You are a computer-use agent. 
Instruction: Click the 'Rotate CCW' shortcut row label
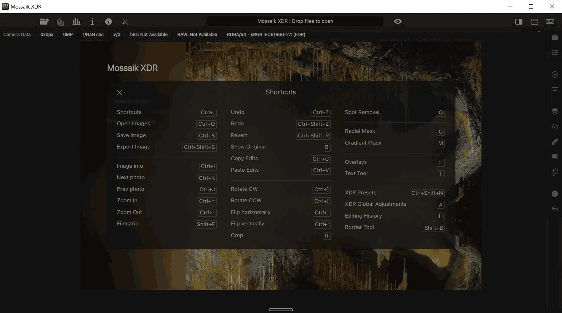[246, 200]
